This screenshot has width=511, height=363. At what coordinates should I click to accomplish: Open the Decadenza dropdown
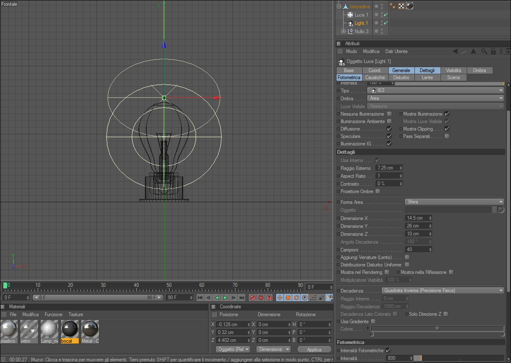[x=442, y=291]
